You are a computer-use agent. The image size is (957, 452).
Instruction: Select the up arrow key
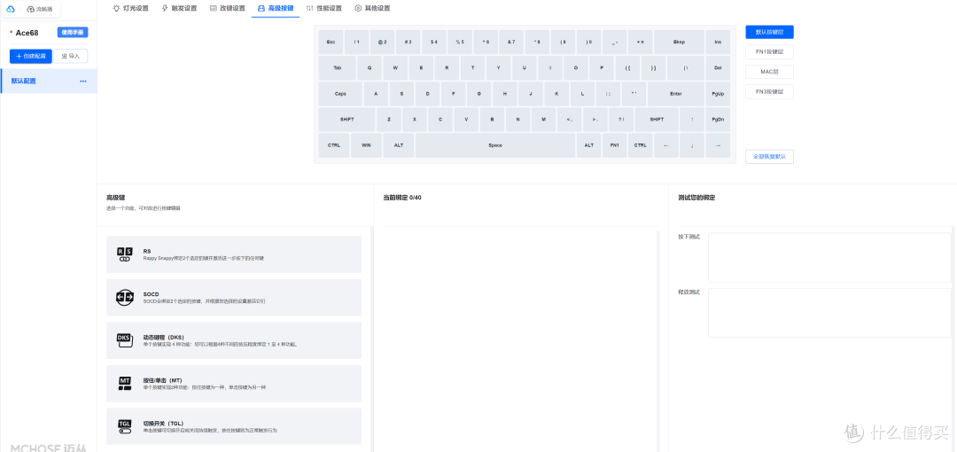pos(691,120)
